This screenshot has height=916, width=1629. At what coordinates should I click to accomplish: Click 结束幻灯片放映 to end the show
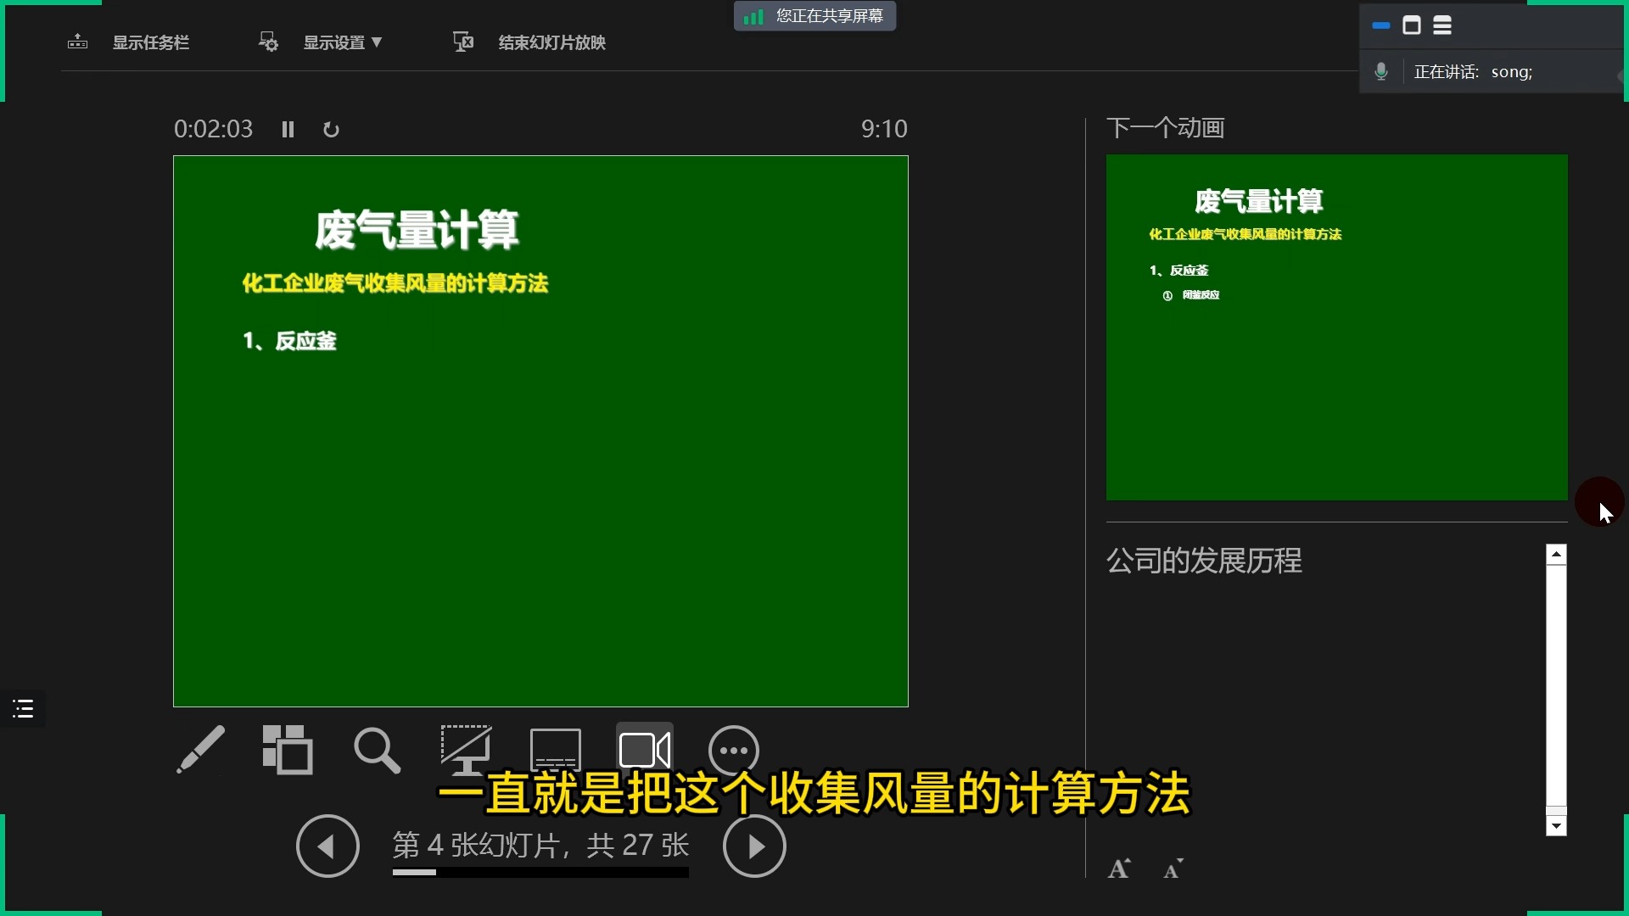(x=551, y=42)
